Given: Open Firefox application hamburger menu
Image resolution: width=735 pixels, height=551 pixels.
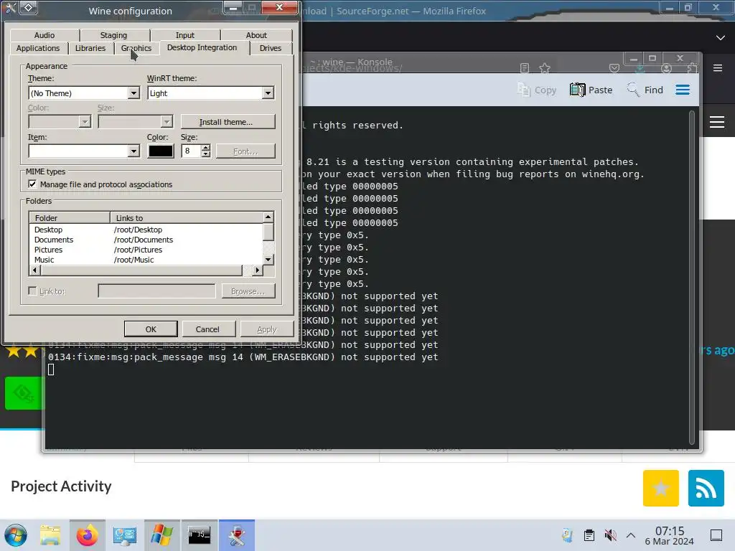Looking at the screenshot, I should point(717,68).
